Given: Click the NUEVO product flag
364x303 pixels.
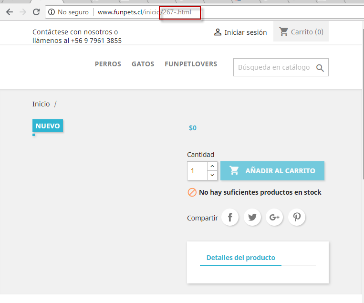Looking at the screenshot, I should [48, 126].
